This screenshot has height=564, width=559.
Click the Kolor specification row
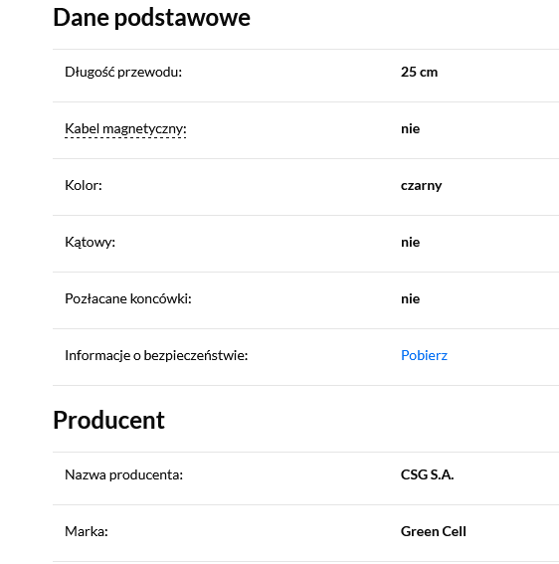[305, 187]
